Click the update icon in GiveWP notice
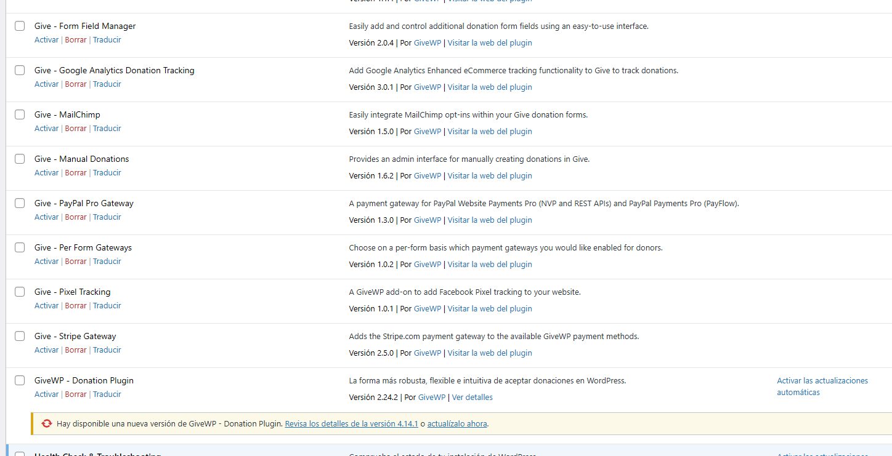Viewport: 892px width, 456px height. (x=47, y=423)
